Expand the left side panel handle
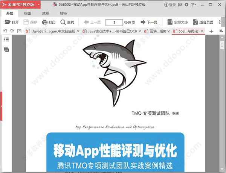Image resolution: width=226 pixels, height=173 pixels. coord(1,106)
